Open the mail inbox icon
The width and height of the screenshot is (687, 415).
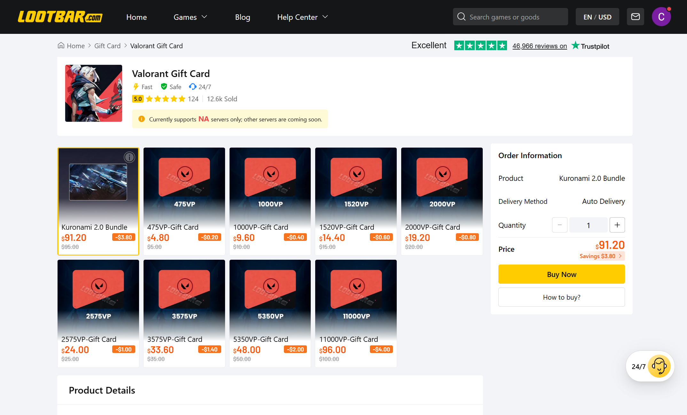click(x=636, y=17)
